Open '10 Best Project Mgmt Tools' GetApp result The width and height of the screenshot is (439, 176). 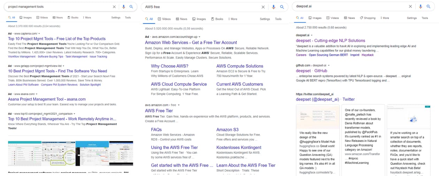pyautogui.click(x=57, y=71)
